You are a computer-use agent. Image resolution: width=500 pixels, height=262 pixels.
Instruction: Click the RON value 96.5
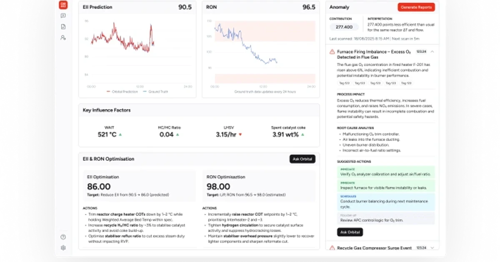click(309, 7)
